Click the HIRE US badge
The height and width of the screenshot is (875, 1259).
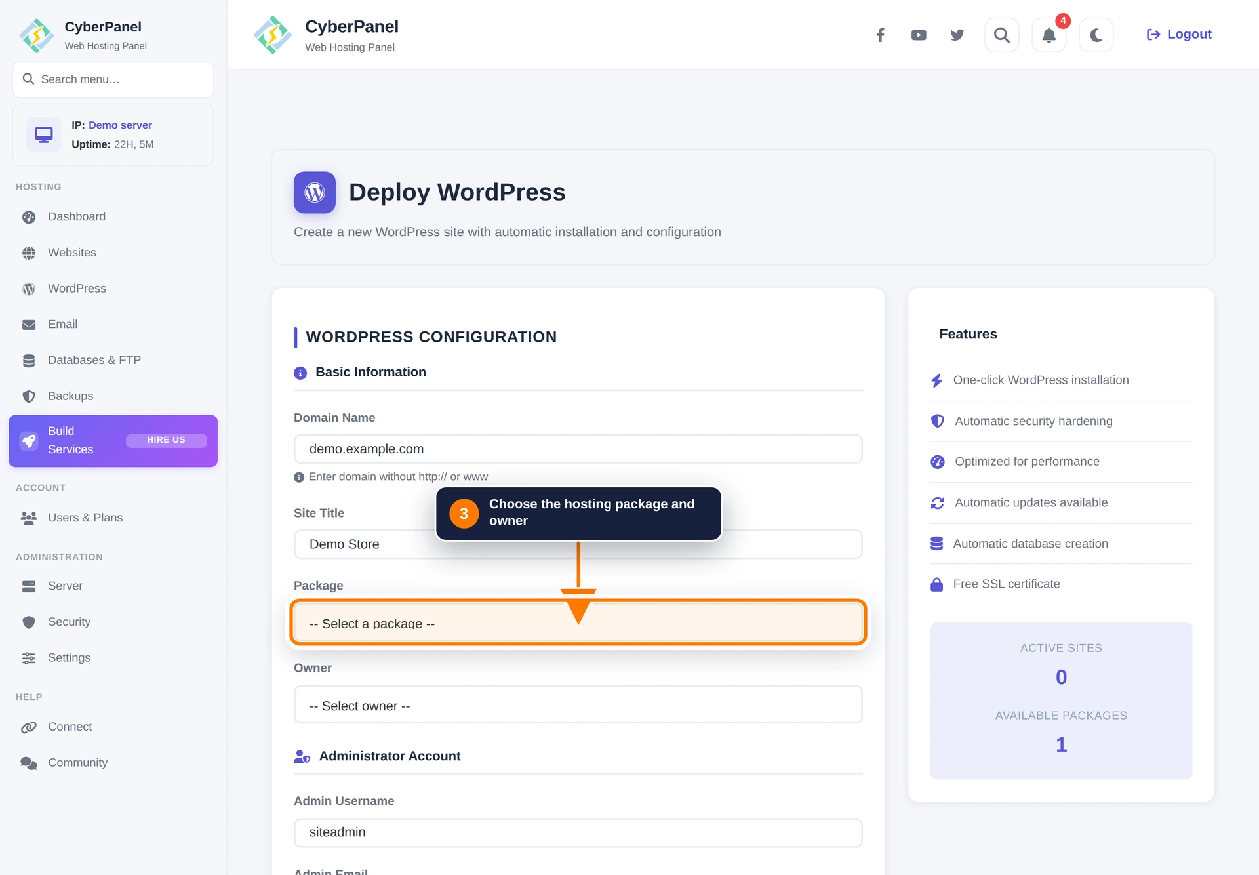166,440
